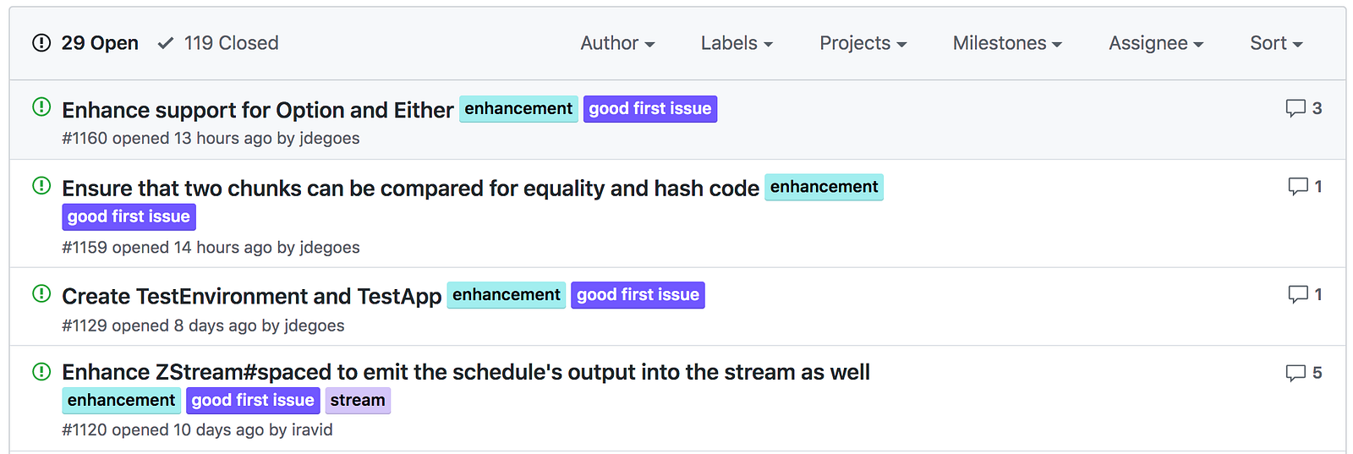Switch to the 119 Closed issues

pos(218,43)
